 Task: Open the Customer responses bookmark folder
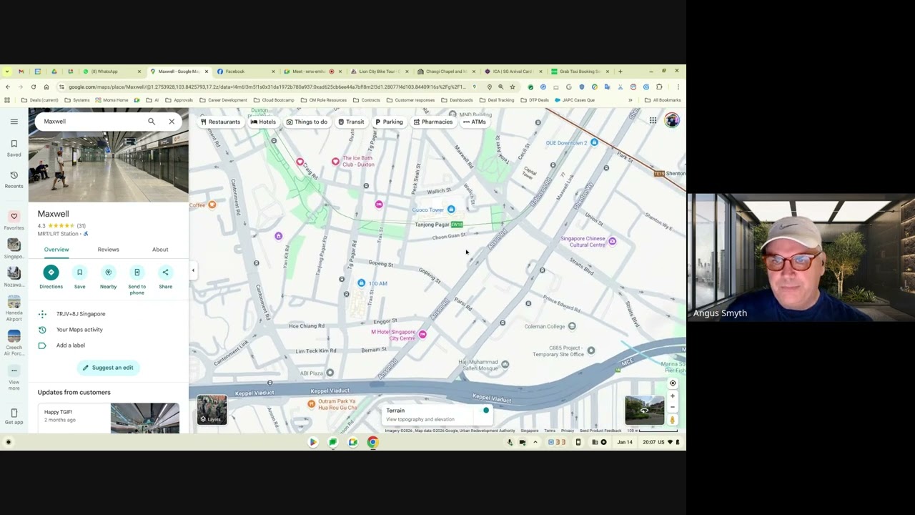point(410,100)
